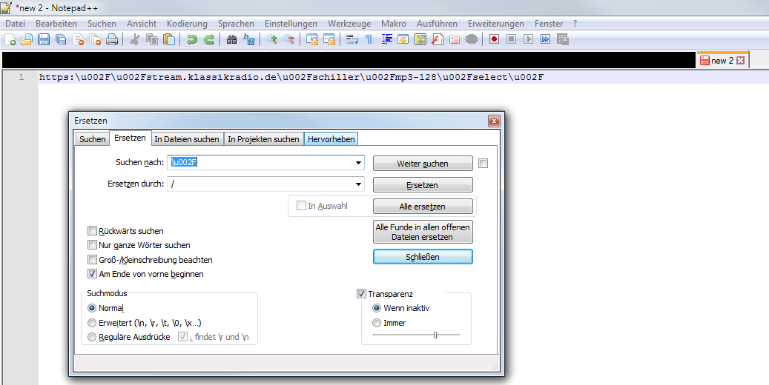Click the Replace toolbar icon
This screenshot has width=769, height=385.
tap(248, 40)
